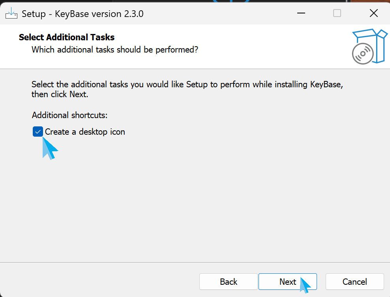Abort setup with the Cancel button
Image resolution: width=390 pixels, height=297 pixels.
click(354, 282)
